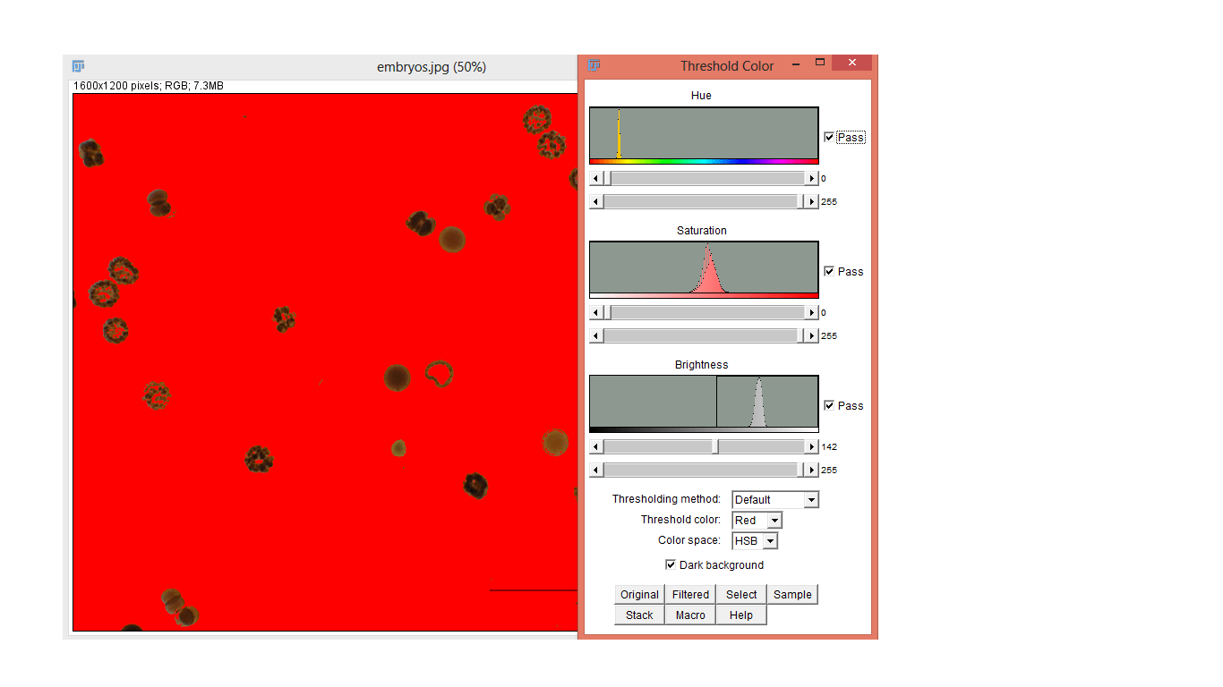Click the Filtered button
The width and height of the screenshot is (1223, 687).
point(689,594)
